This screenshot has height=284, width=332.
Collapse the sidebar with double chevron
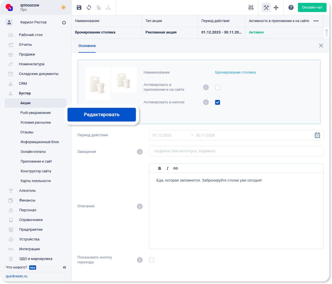click(64, 267)
